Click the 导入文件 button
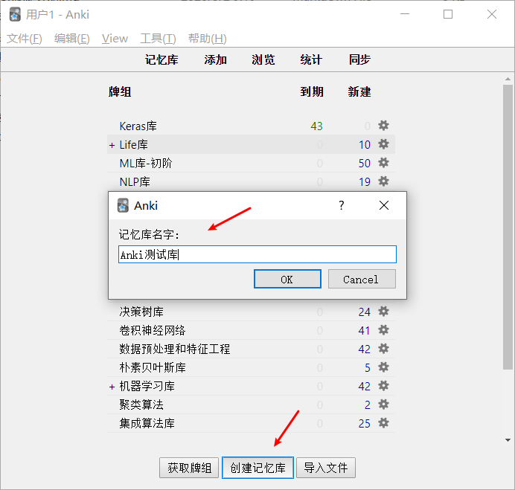 click(x=326, y=468)
